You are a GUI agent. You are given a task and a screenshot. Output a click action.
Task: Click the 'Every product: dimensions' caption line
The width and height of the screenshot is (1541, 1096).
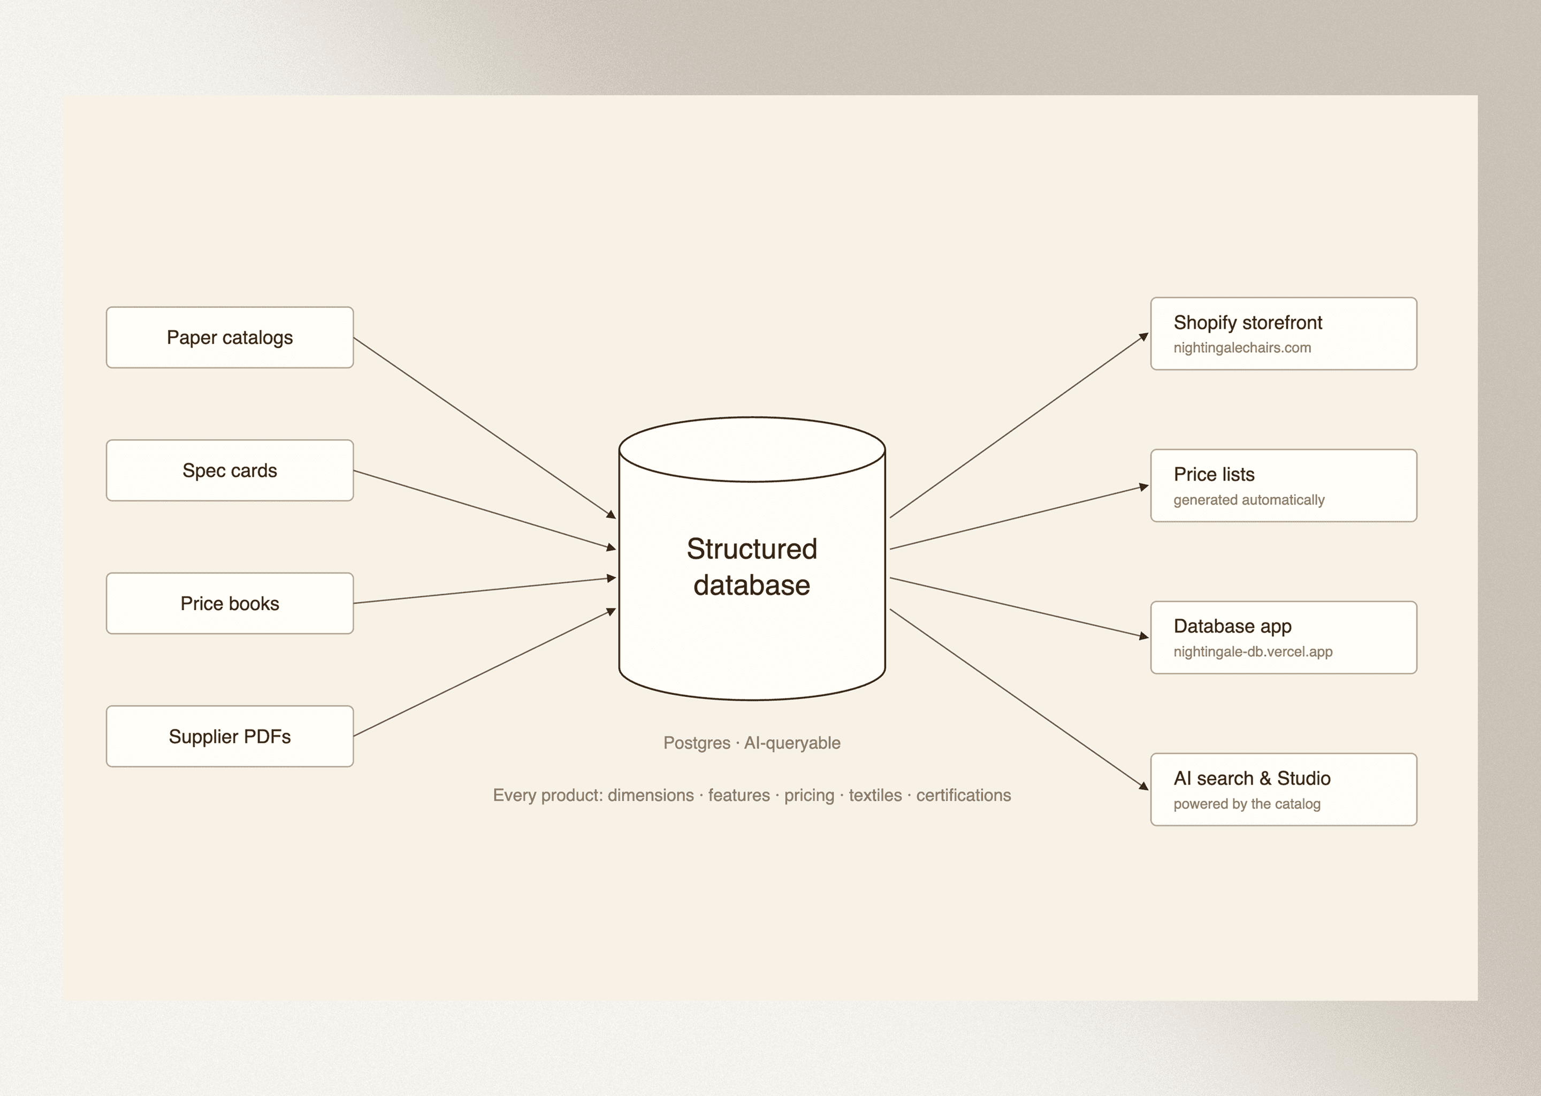click(752, 795)
